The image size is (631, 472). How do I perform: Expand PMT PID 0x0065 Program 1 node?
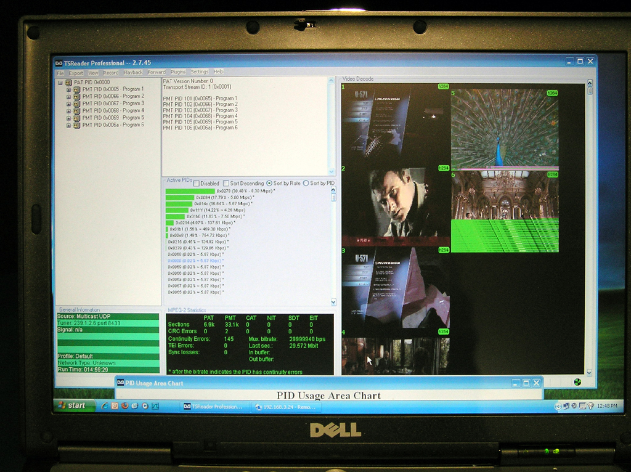[x=68, y=90]
